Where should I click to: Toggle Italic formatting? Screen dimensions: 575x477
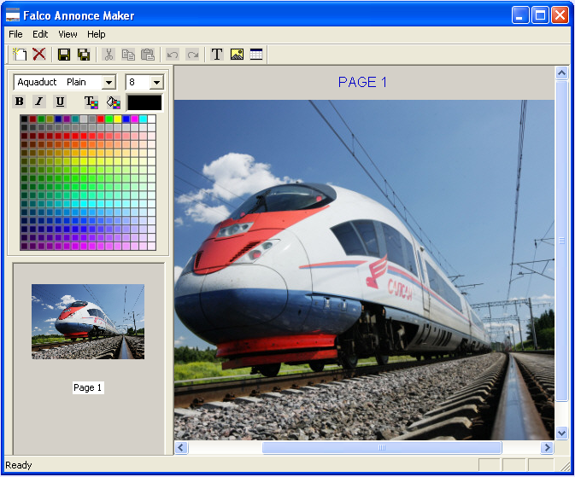tap(39, 102)
